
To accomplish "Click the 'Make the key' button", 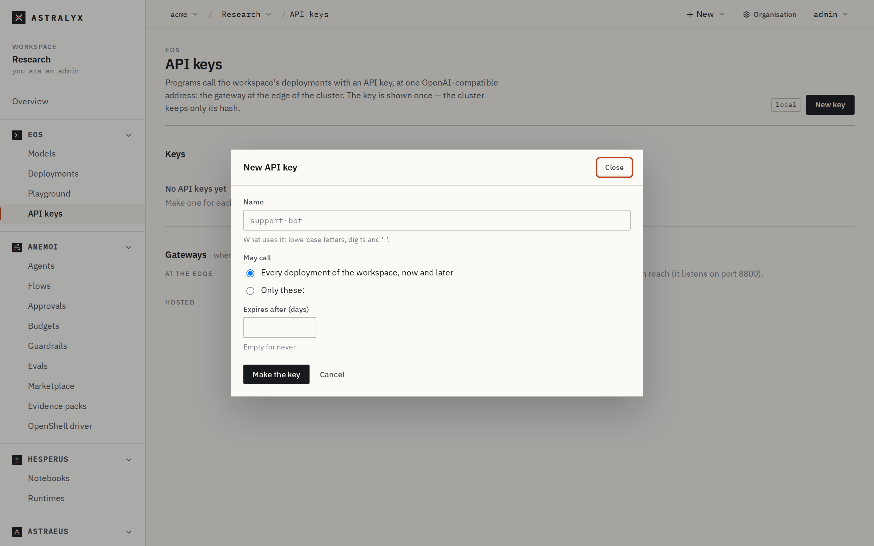I will [276, 375].
